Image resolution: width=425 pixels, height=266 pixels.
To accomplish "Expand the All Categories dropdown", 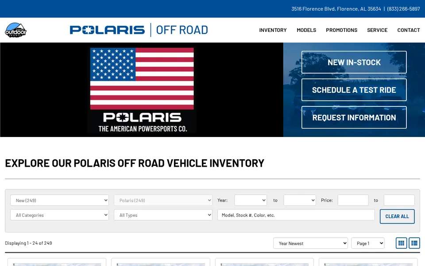I will coord(60,215).
